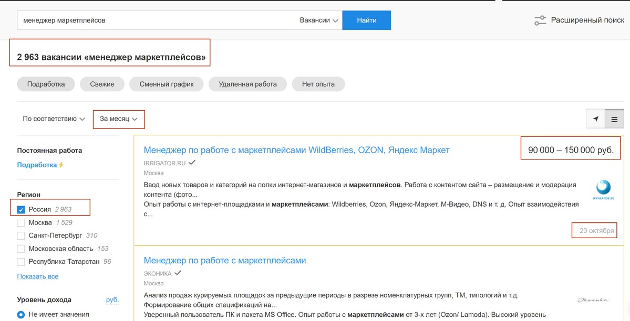Change the руб. currency selector
Screen dimensions: 630x321
coord(112,299)
